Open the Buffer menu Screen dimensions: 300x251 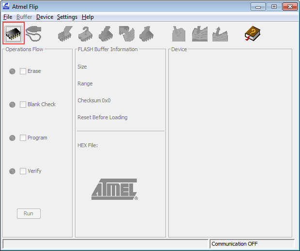[24, 17]
